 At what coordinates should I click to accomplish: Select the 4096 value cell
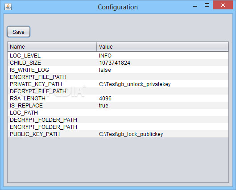click(x=162, y=99)
